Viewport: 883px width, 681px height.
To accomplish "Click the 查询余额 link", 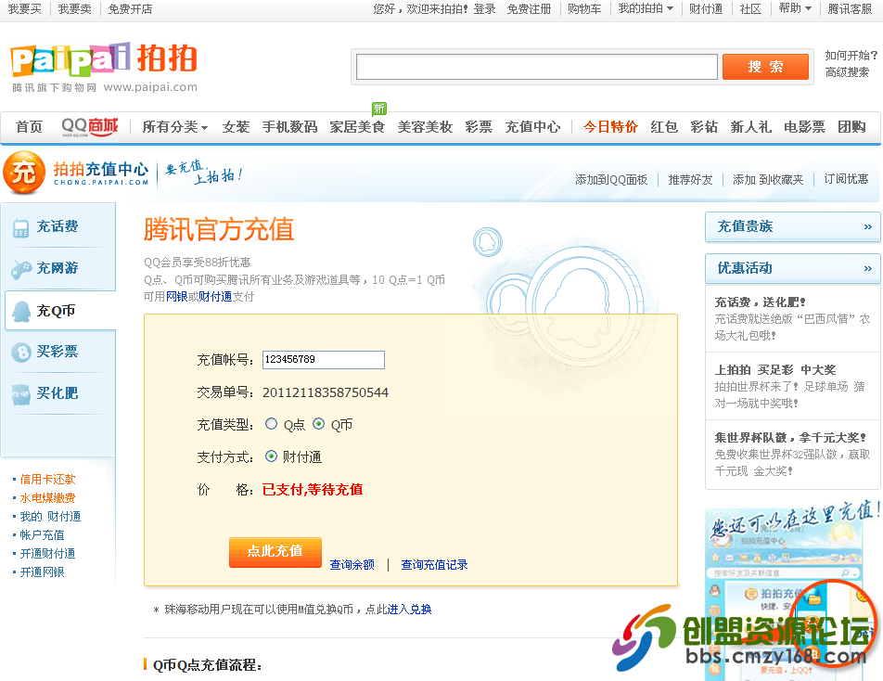I will tap(352, 564).
